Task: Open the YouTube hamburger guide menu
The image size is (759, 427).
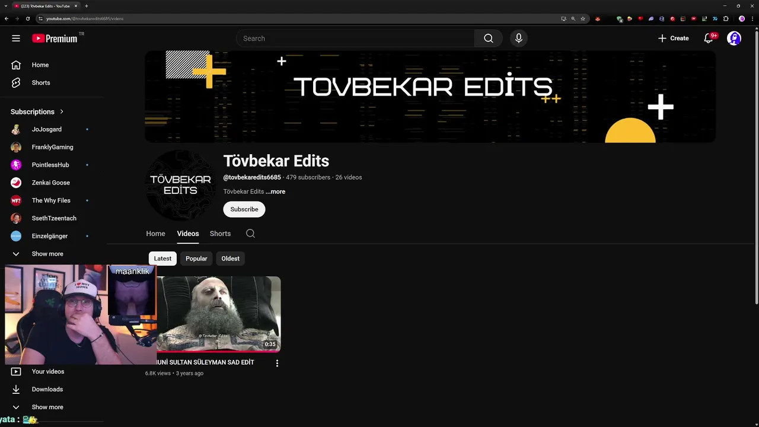Action: [16, 39]
